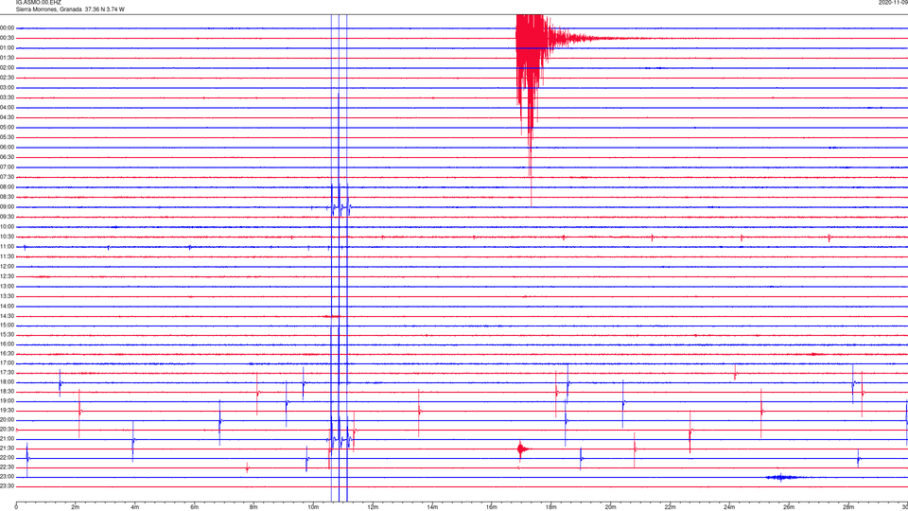Select the 10:00 time label
Image resolution: width=908 pixels, height=511 pixels.
pyautogui.click(x=7, y=226)
